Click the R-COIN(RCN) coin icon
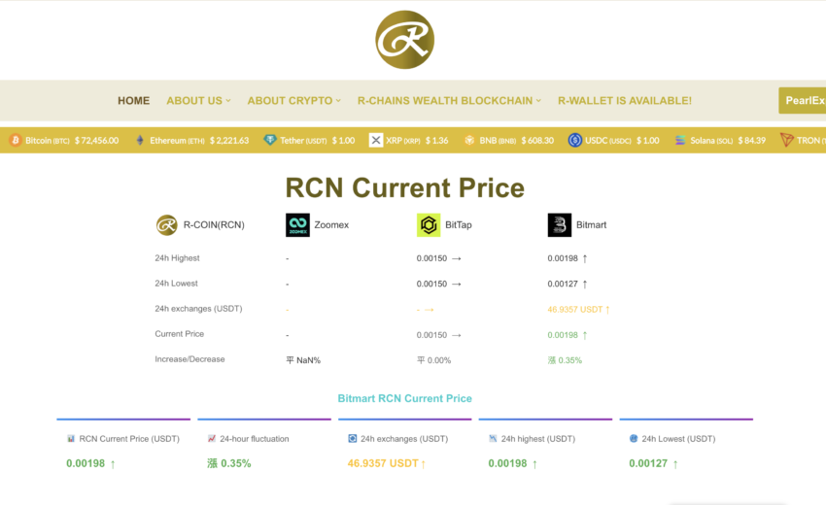The height and width of the screenshot is (505, 826). coord(166,225)
